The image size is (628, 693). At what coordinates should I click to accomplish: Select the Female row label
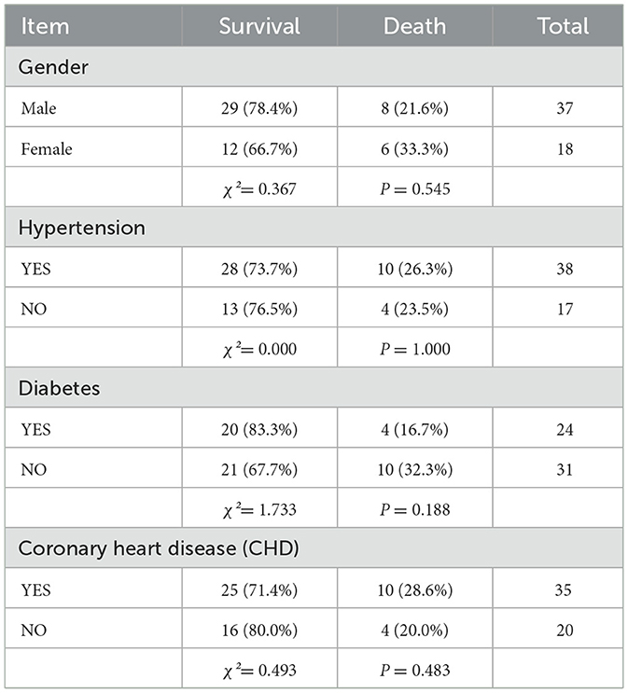pos(47,149)
